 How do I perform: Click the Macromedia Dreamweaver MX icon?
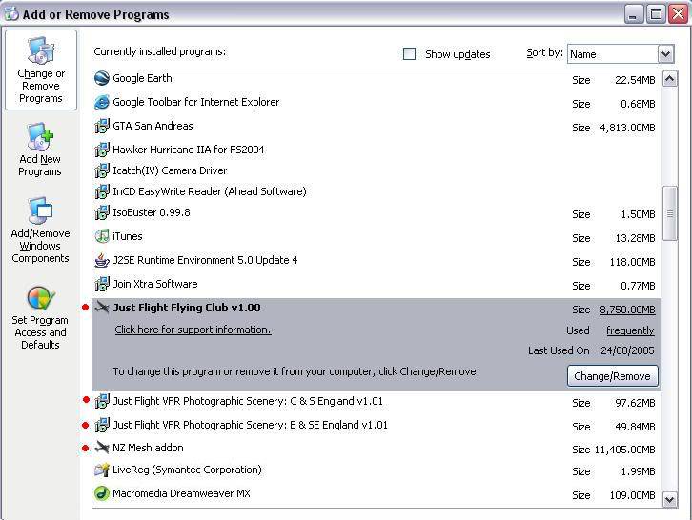(x=102, y=493)
